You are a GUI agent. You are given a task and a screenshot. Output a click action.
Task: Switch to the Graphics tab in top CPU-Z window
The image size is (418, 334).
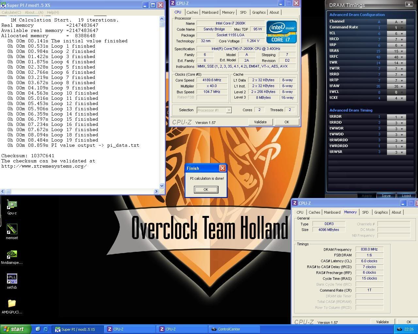click(259, 12)
